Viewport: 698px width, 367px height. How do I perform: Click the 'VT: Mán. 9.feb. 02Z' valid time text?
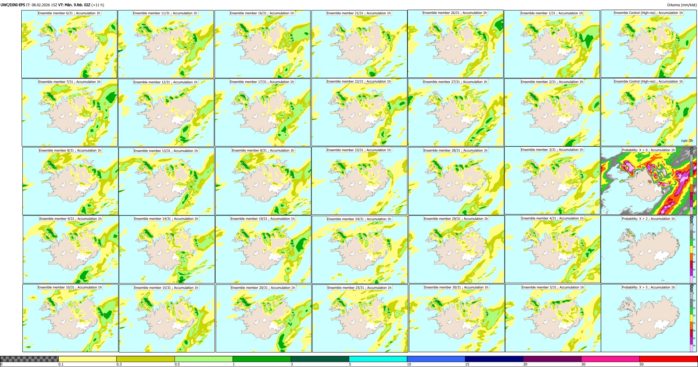click(x=74, y=5)
